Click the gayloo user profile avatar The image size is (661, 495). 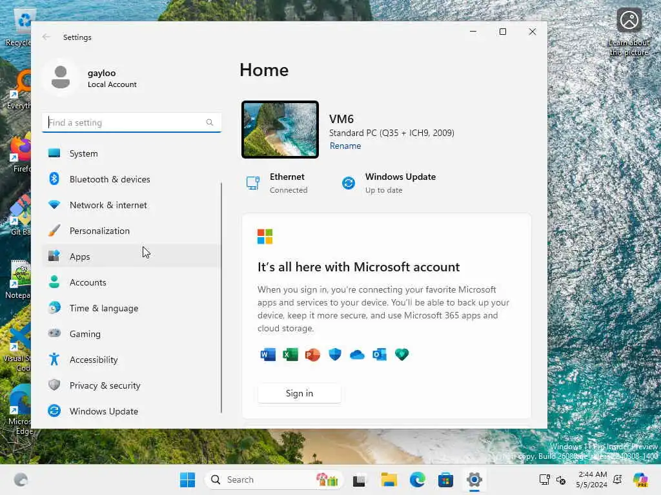[61, 77]
